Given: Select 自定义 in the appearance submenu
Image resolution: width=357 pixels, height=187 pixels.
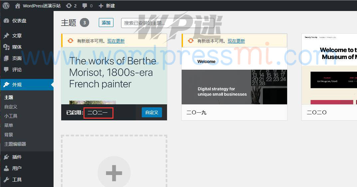Looking at the screenshot, I should pos(11,107).
